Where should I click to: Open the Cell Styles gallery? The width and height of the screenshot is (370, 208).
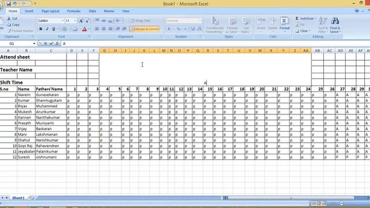pos(246,25)
